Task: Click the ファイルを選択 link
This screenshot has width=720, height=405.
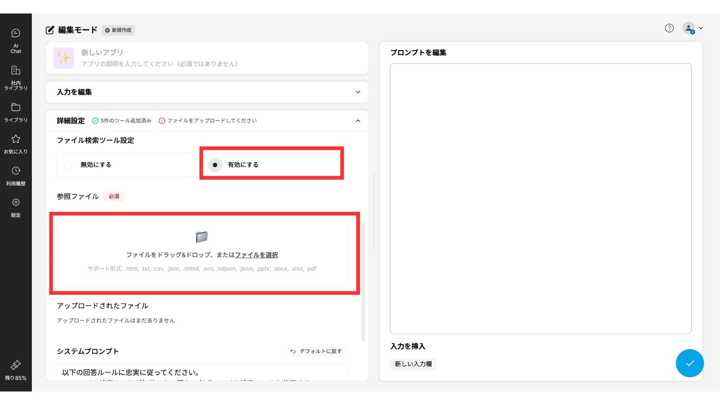Action: point(256,255)
